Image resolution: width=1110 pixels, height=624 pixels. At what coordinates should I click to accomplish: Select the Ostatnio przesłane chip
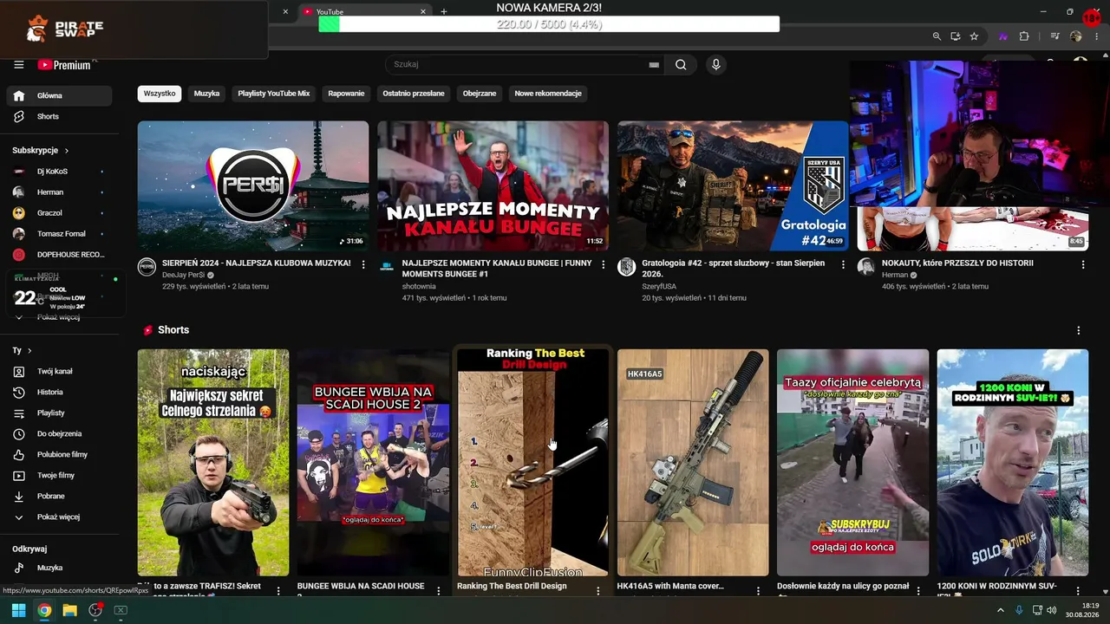[x=414, y=94]
